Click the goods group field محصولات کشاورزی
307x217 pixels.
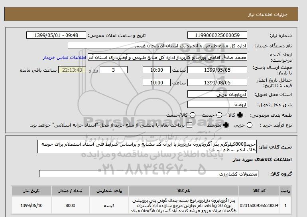pos(149,174)
